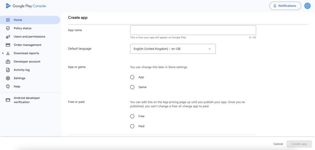Click the App name label
315x150 pixels.
(x=75, y=30)
